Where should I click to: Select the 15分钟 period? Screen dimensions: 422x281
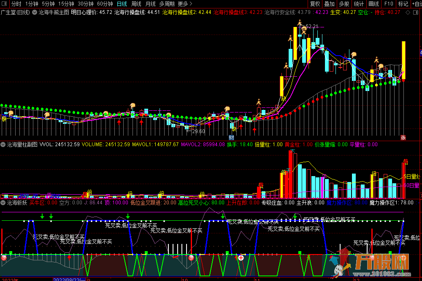point(66,4)
